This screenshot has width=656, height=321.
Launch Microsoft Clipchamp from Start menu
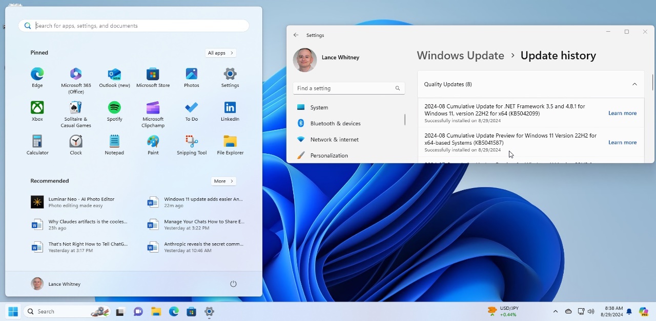click(153, 108)
